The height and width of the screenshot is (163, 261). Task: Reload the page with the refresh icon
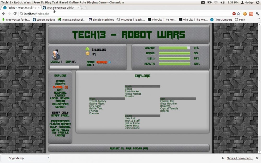(x=15, y=14)
